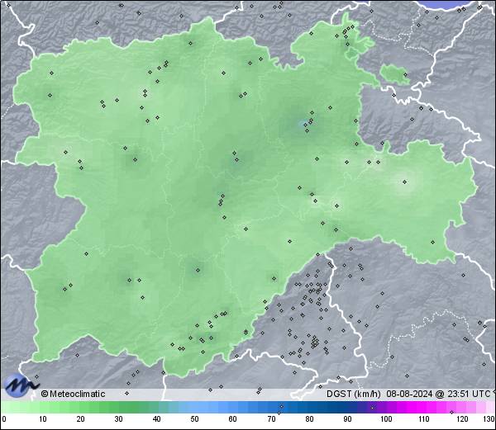Image resolution: width=496 pixels, height=430 pixels.
Task: Click the date 08-08-2024 on the map
Action: [409, 394]
